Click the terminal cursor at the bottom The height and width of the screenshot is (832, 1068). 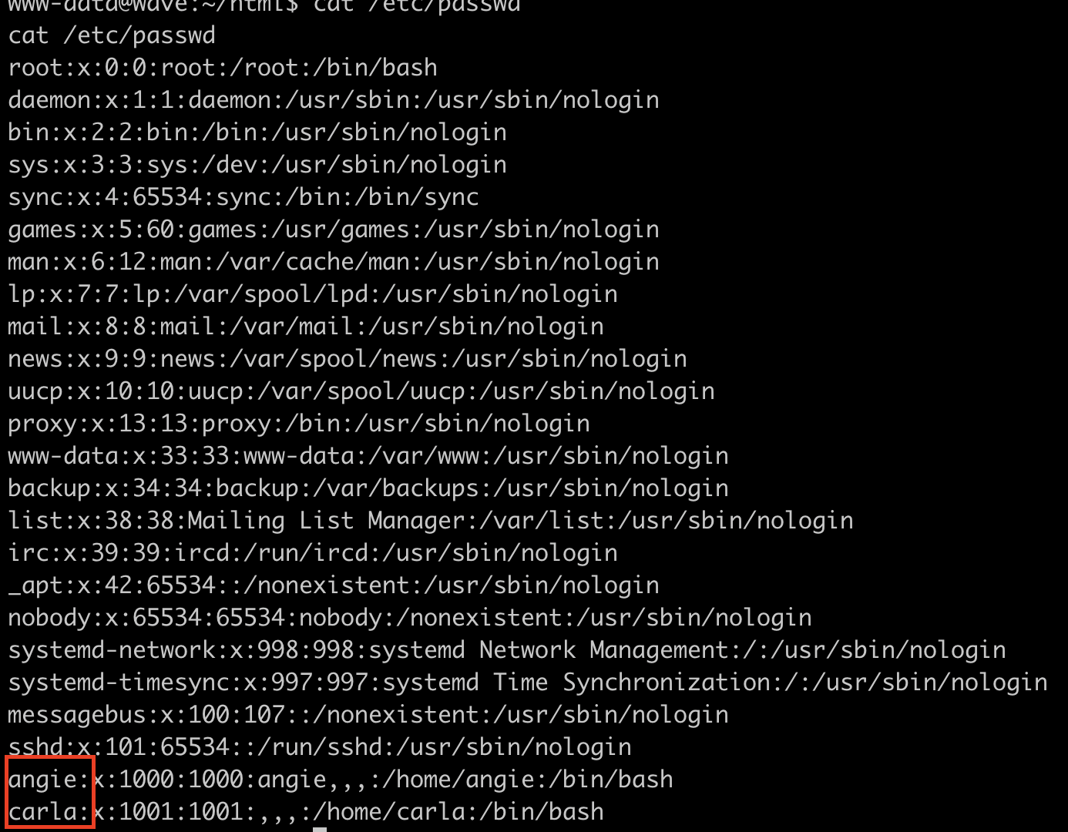coord(320,829)
